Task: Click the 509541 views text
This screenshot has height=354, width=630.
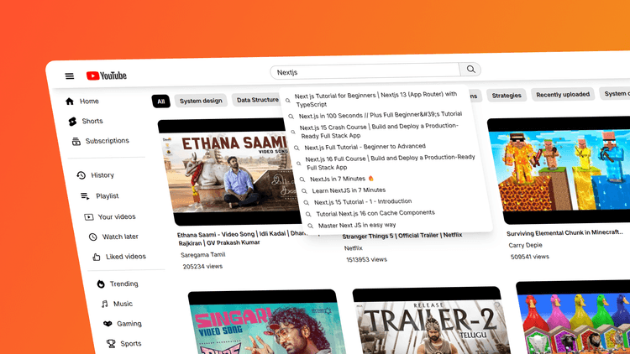Action: click(529, 257)
